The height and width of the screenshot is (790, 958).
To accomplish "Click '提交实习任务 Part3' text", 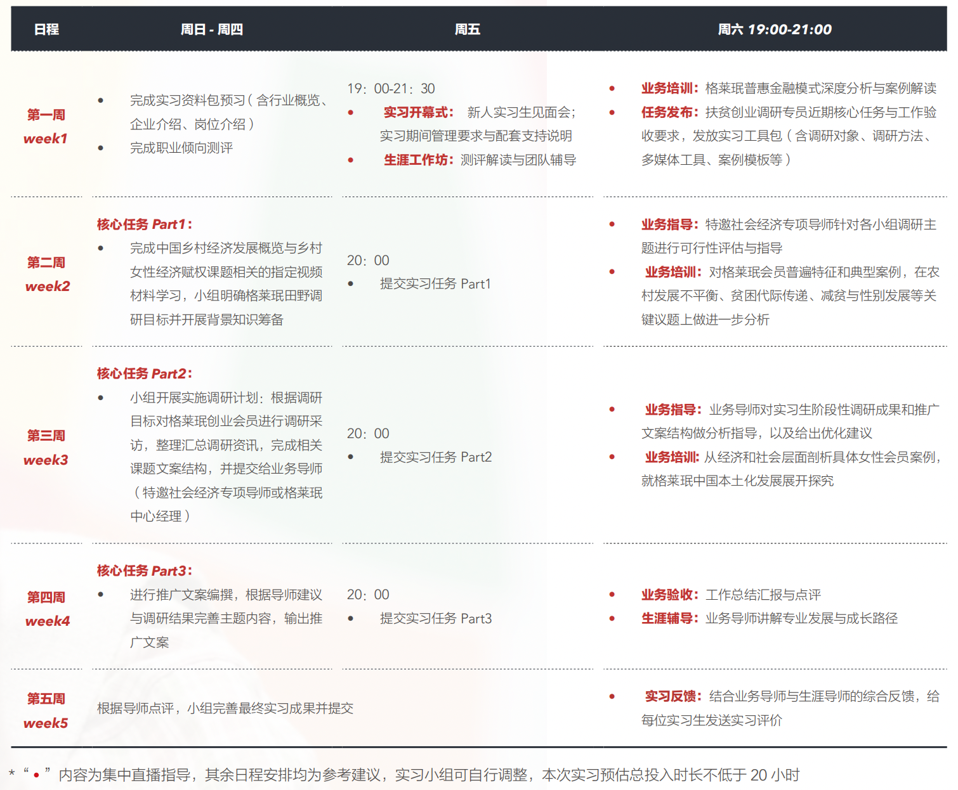I will (x=436, y=618).
